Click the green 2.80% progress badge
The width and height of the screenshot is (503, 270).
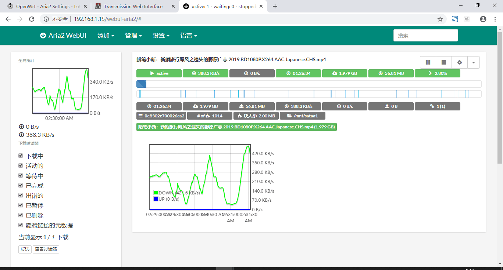(x=438, y=73)
